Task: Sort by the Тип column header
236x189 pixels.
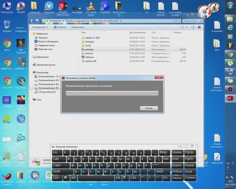Action: (x=153, y=32)
